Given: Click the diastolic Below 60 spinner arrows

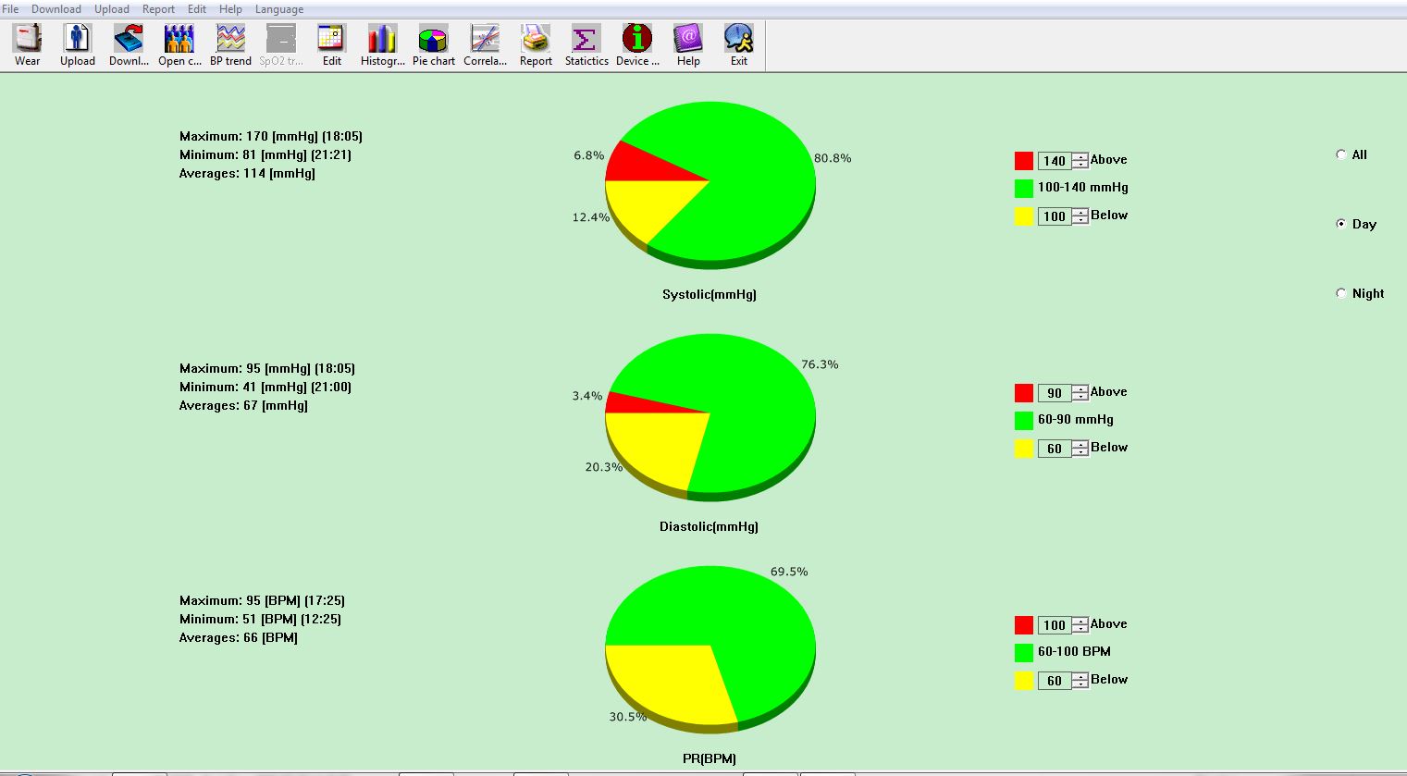Looking at the screenshot, I should pyautogui.click(x=1080, y=449).
